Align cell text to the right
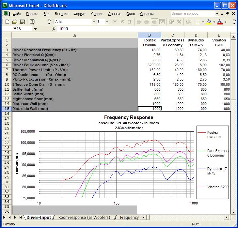238x228 pixels. point(154,22)
